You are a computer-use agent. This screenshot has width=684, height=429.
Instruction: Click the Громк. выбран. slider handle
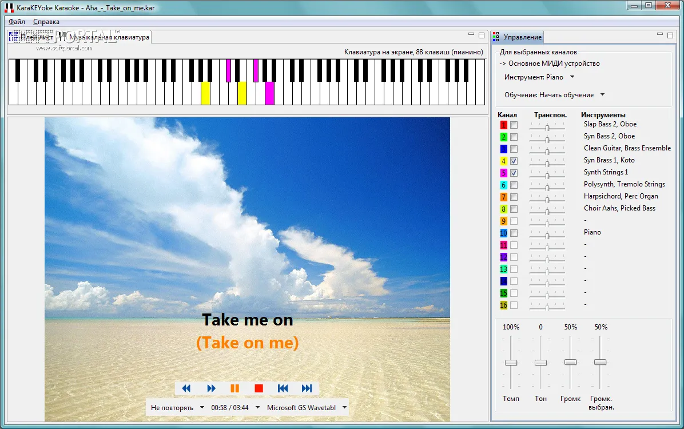tap(601, 362)
